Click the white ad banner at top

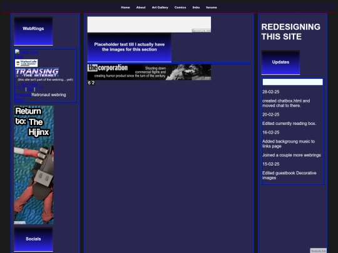149,24
